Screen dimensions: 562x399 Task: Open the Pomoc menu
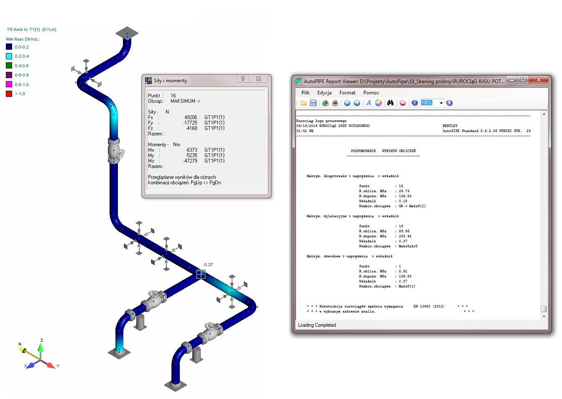[371, 93]
